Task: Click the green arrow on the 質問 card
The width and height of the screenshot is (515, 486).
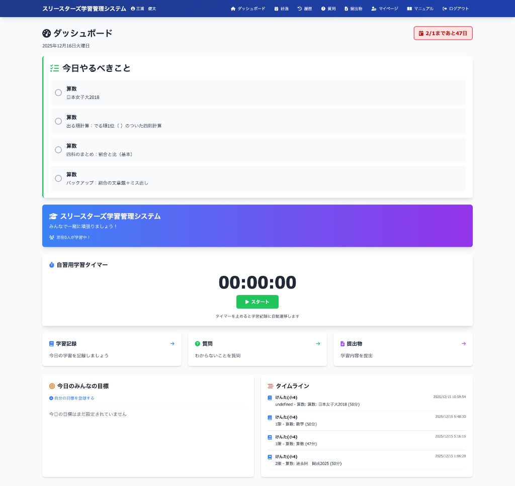Action: [318, 344]
